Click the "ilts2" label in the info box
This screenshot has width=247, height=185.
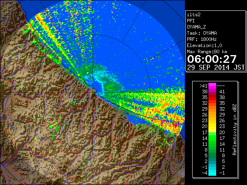coord(194,15)
